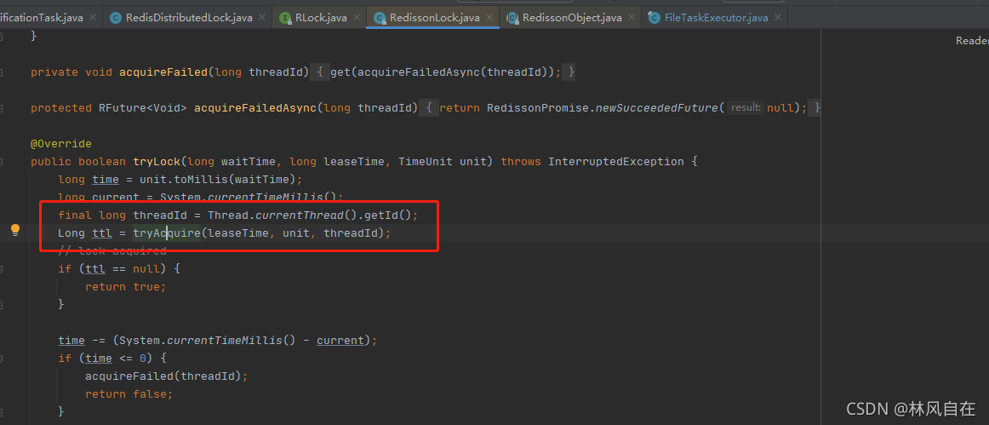
Task: Click the locked class icon on RedissonLock.java tab
Action: [380, 18]
